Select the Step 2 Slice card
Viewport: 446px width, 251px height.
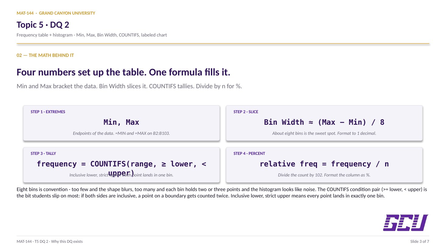(x=324, y=123)
